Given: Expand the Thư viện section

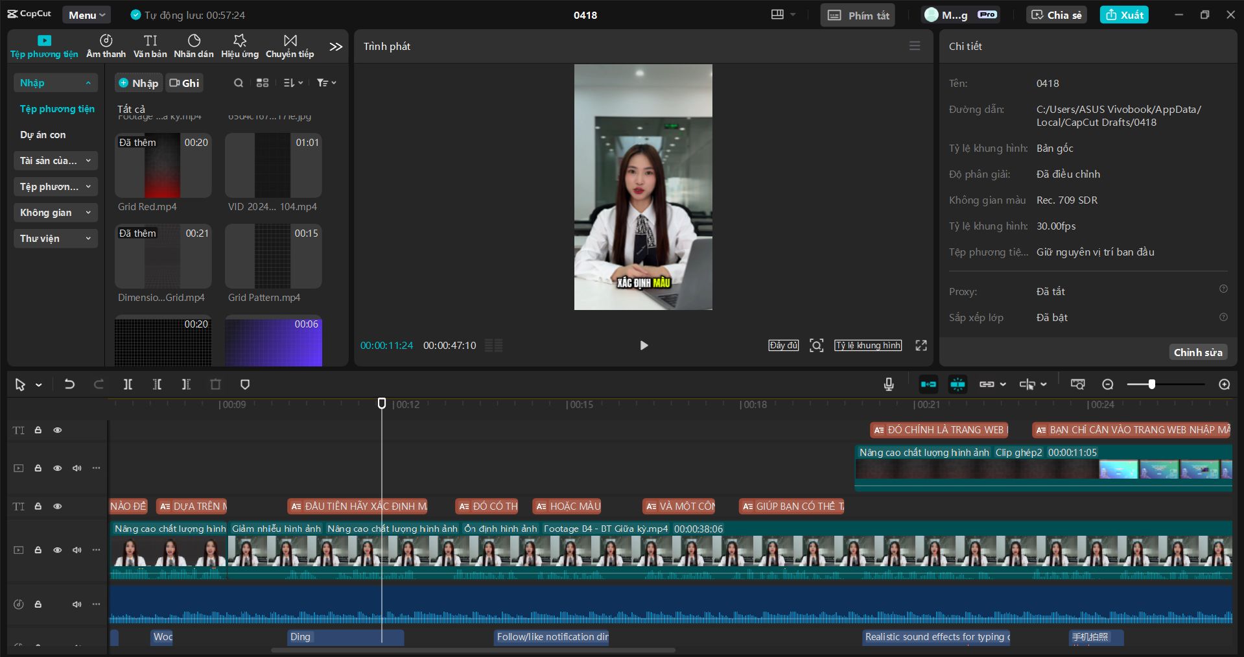Looking at the screenshot, I should pos(56,239).
